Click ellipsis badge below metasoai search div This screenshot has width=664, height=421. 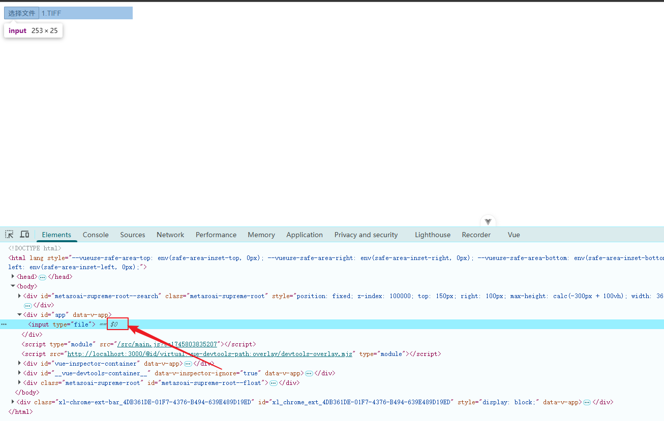tap(28, 306)
